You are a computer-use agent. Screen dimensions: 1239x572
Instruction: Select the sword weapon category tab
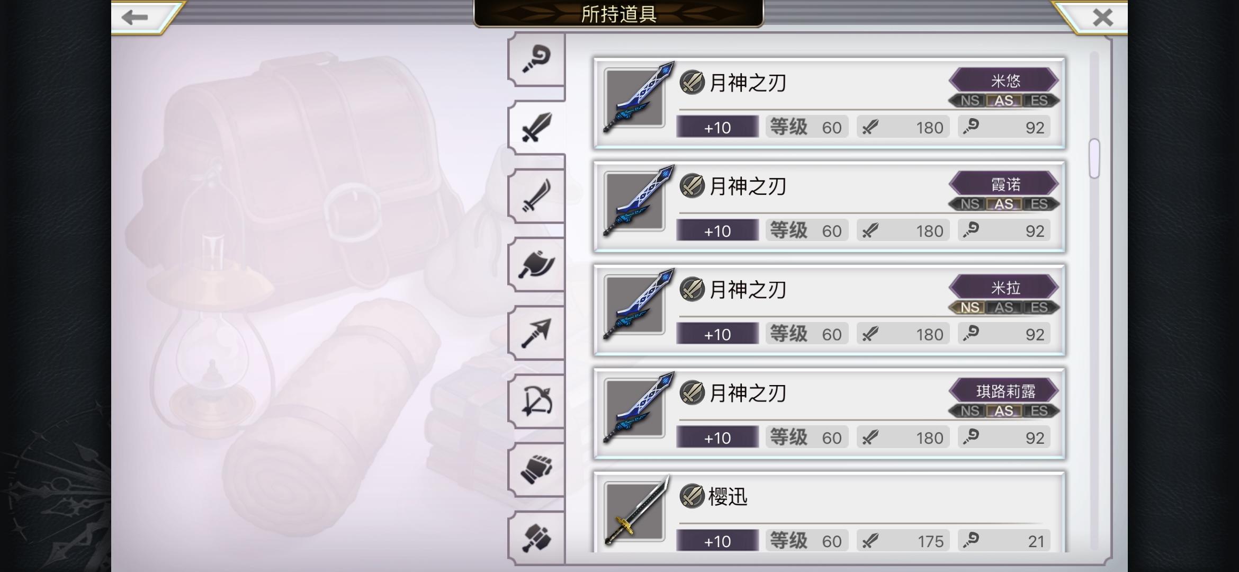click(x=536, y=127)
